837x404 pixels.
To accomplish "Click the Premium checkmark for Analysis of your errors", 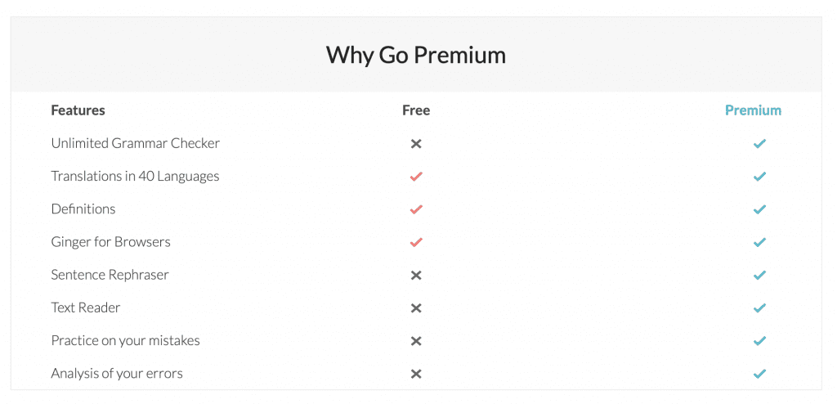I will click(759, 374).
